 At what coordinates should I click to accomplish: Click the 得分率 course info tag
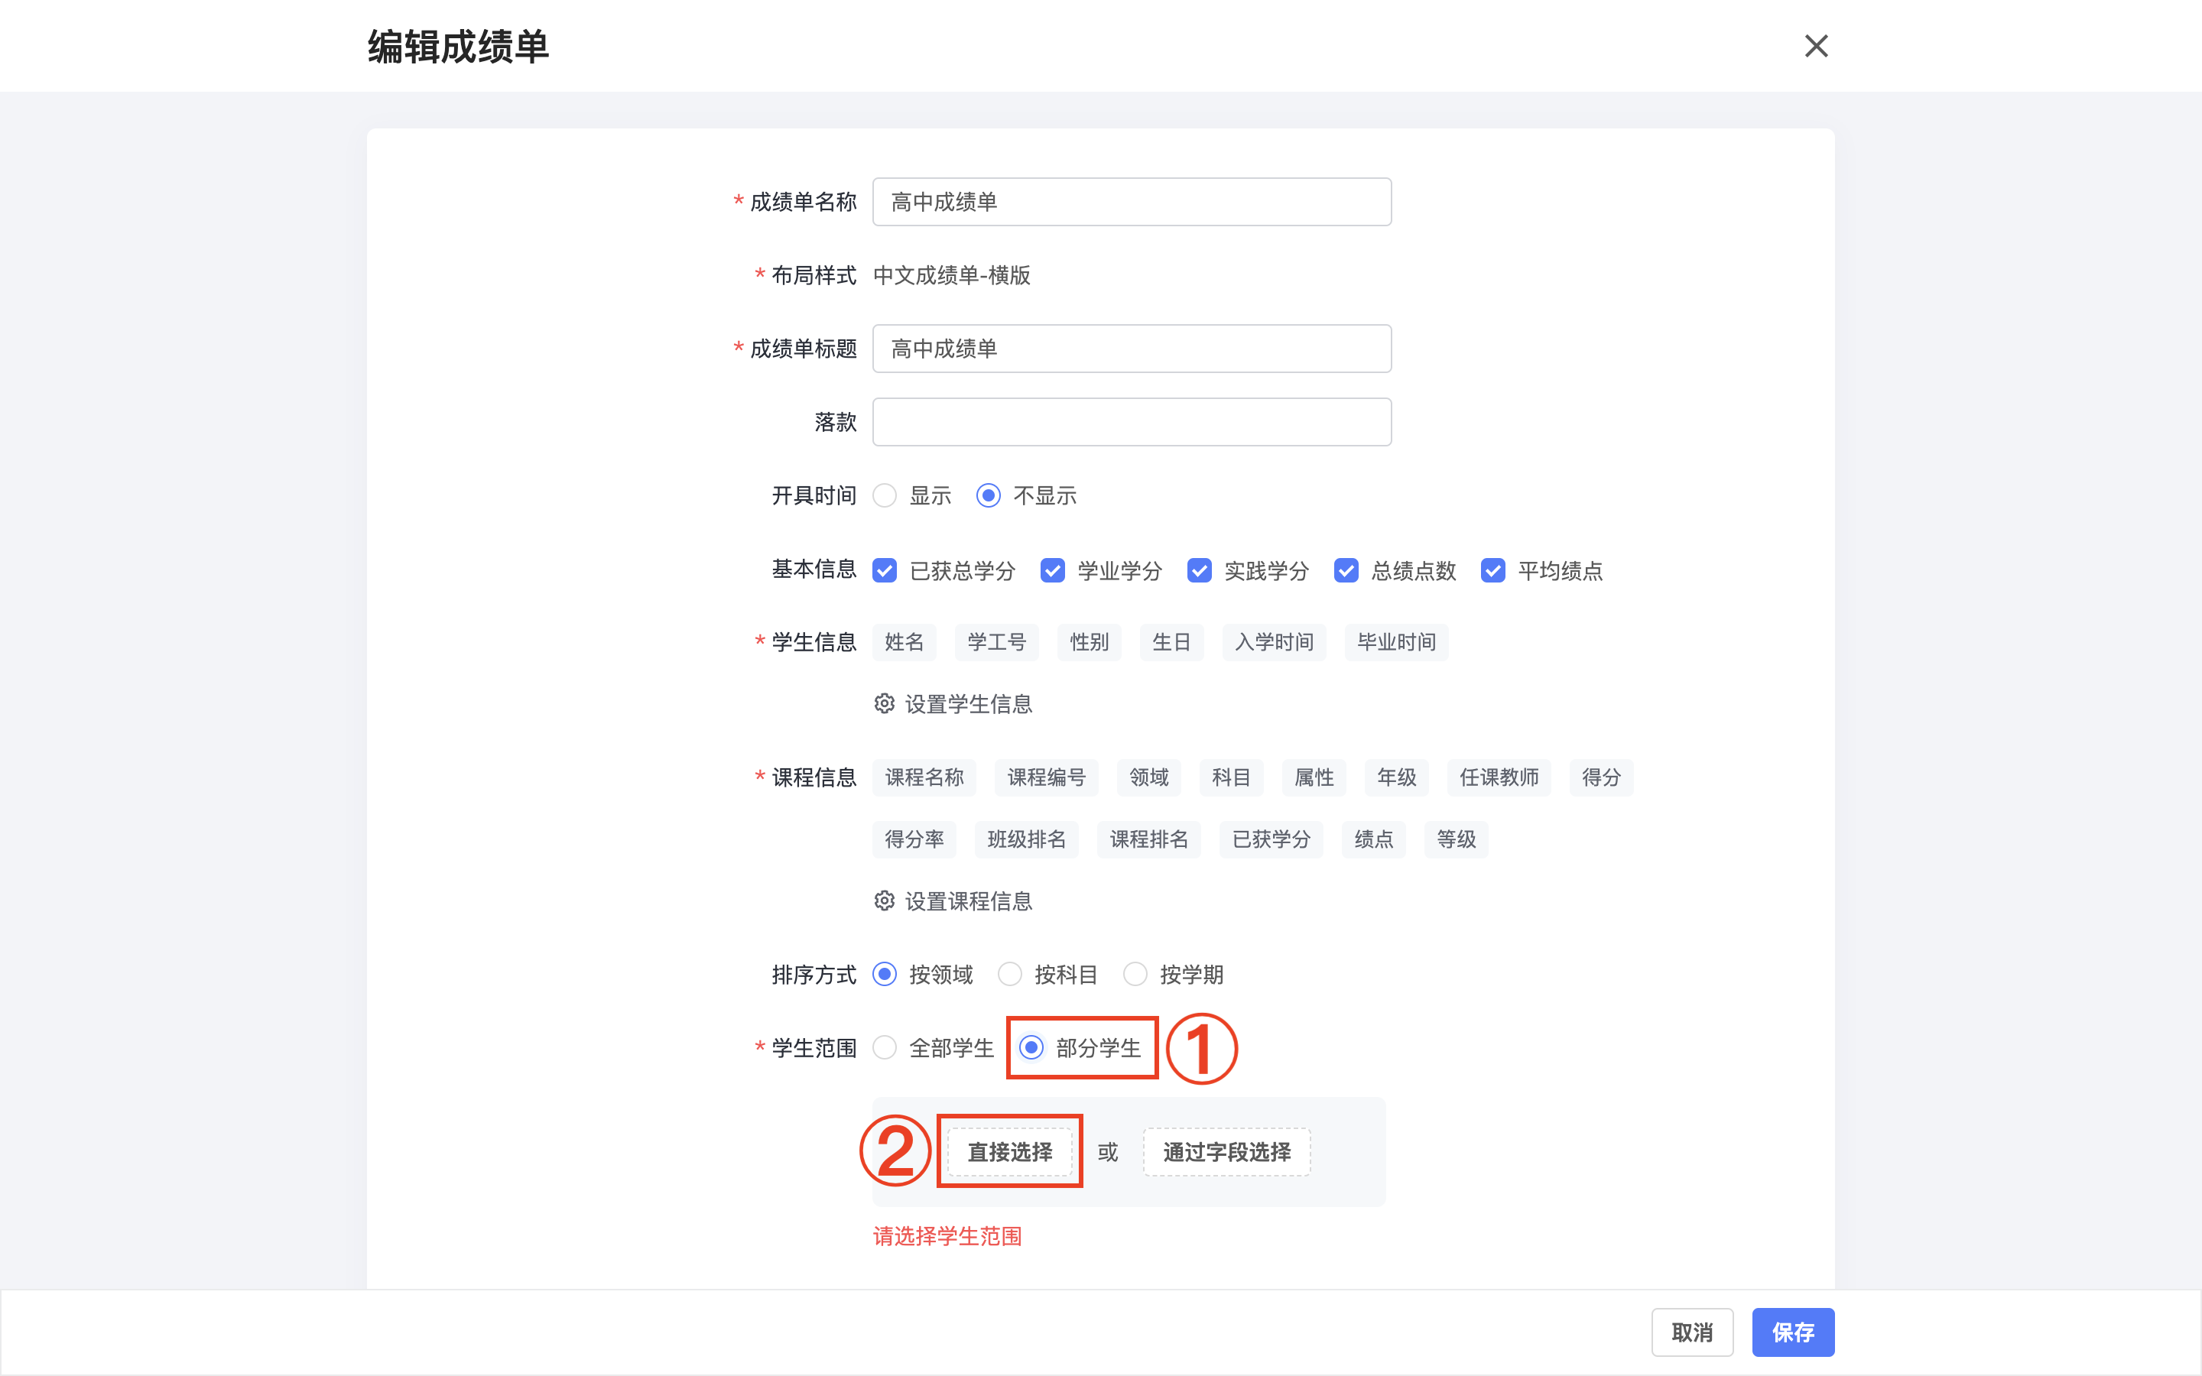click(914, 840)
